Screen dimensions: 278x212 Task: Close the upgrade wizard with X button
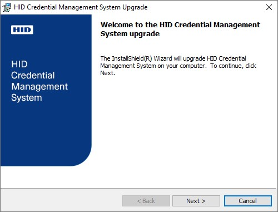coord(269,7)
